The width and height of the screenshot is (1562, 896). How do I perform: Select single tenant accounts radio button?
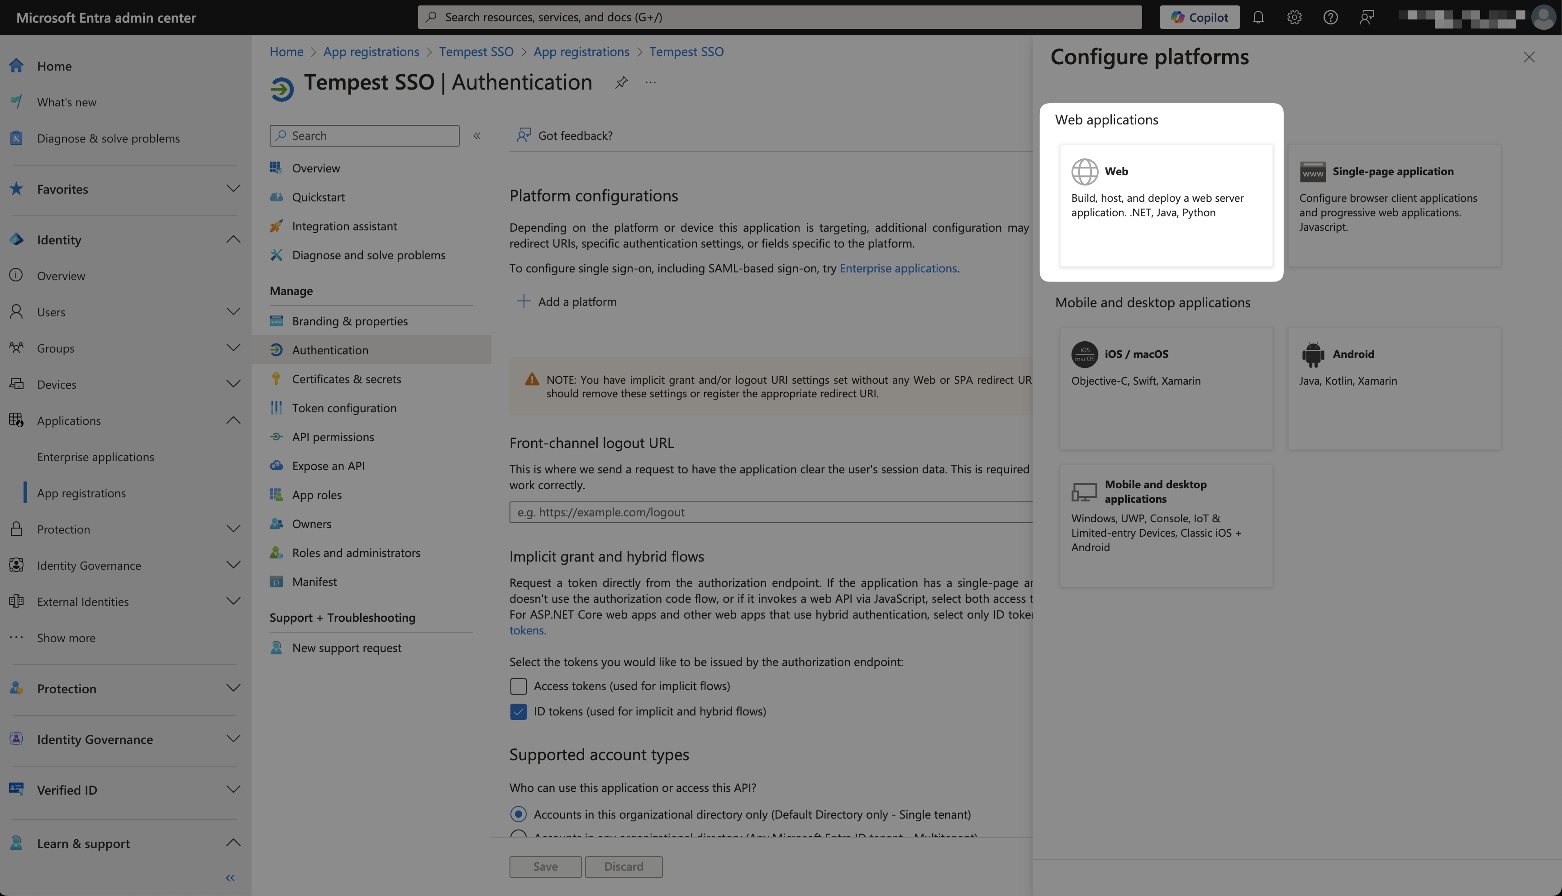tap(518, 815)
